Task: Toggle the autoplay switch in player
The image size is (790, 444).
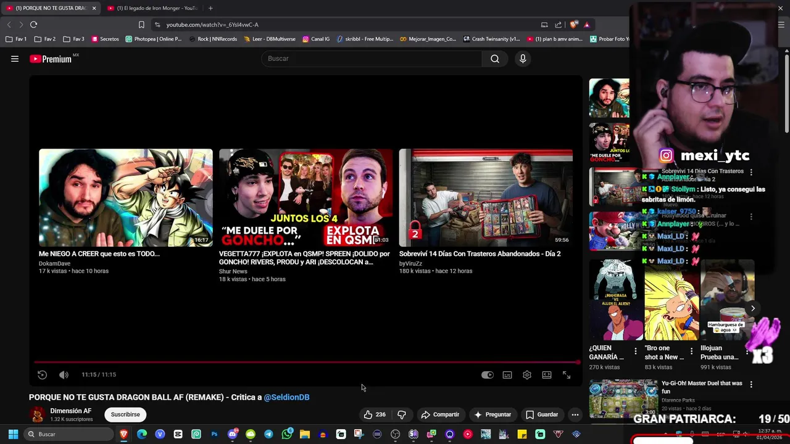Action: coord(488,375)
